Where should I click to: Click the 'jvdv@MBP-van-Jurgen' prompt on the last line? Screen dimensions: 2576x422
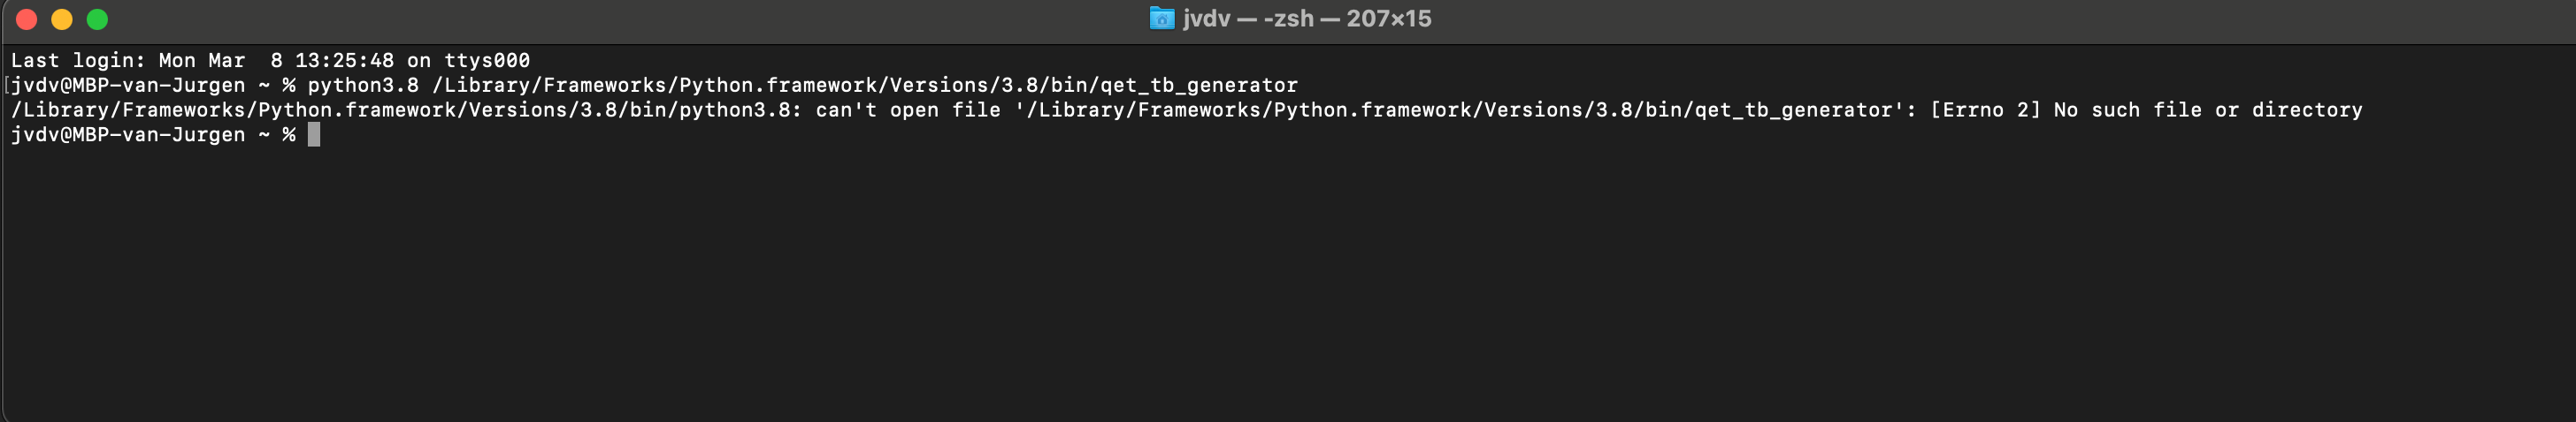(x=128, y=135)
